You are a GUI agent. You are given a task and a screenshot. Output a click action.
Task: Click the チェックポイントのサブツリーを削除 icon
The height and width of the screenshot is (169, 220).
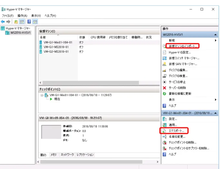pos(165,148)
